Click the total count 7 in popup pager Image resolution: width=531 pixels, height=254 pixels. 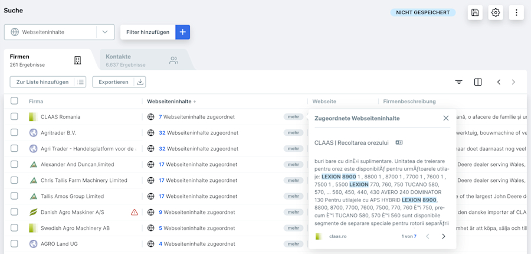coord(415,236)
